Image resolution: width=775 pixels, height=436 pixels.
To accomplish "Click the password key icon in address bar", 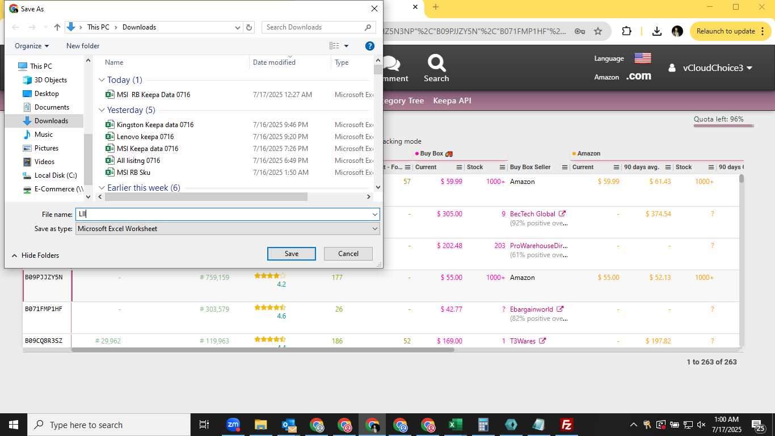I will click(x=580, y=31).
